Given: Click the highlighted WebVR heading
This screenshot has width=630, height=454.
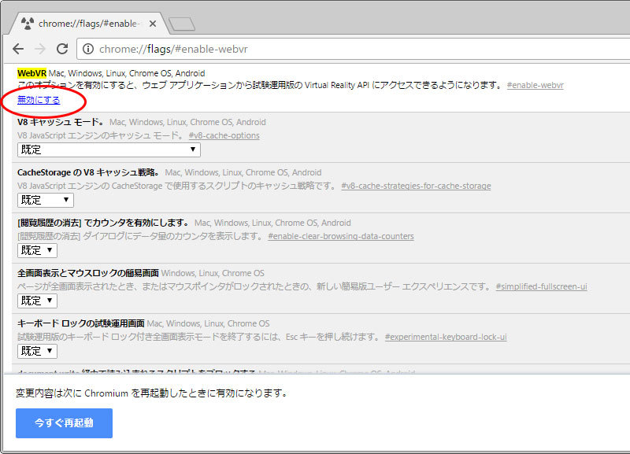Looking at the screenshot, I should (31, 73).
